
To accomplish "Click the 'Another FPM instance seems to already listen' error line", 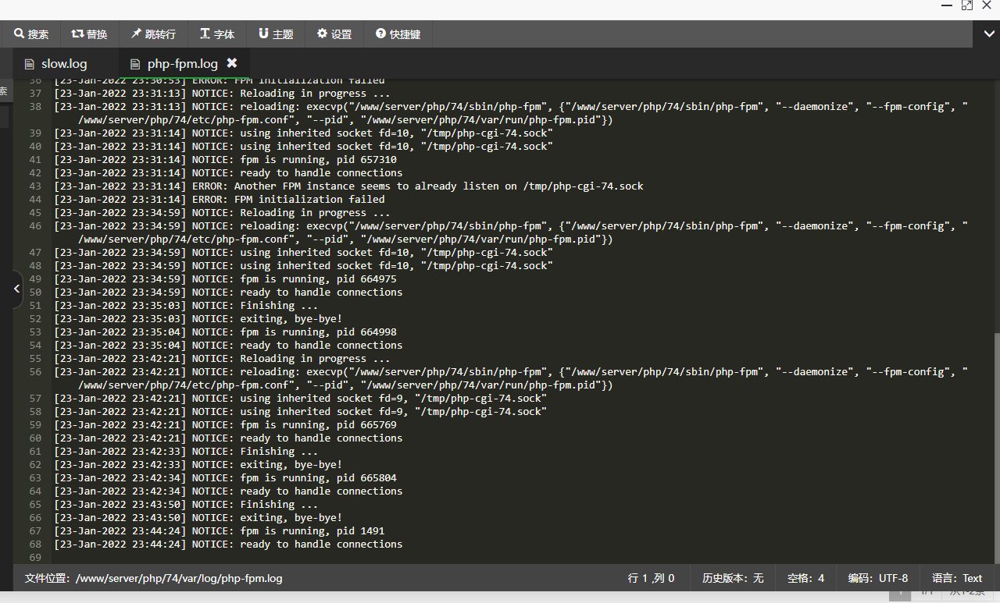I will coord(348,186).
